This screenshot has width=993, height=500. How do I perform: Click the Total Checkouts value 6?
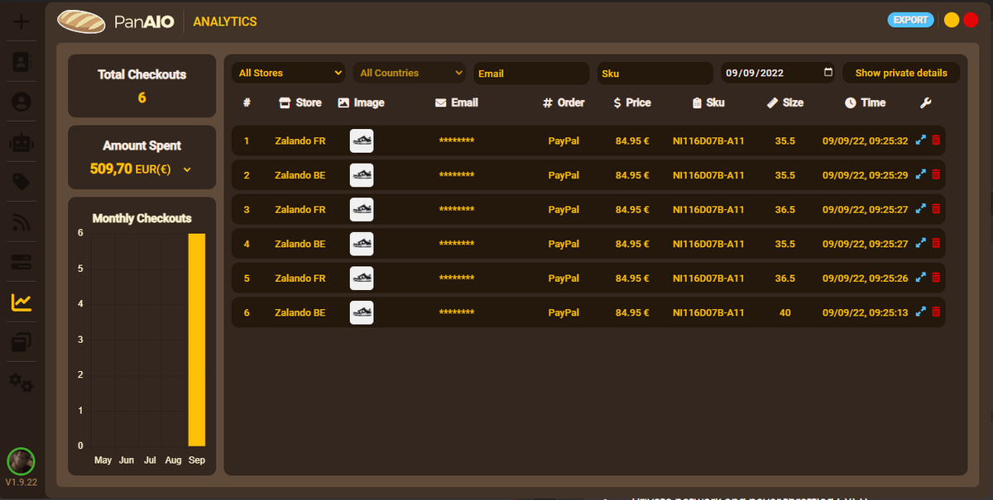(x=142, y=98)
